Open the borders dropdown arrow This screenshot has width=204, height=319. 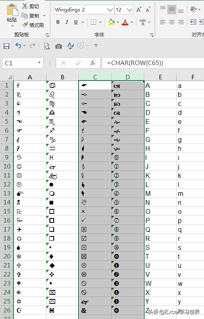point(100,22)
